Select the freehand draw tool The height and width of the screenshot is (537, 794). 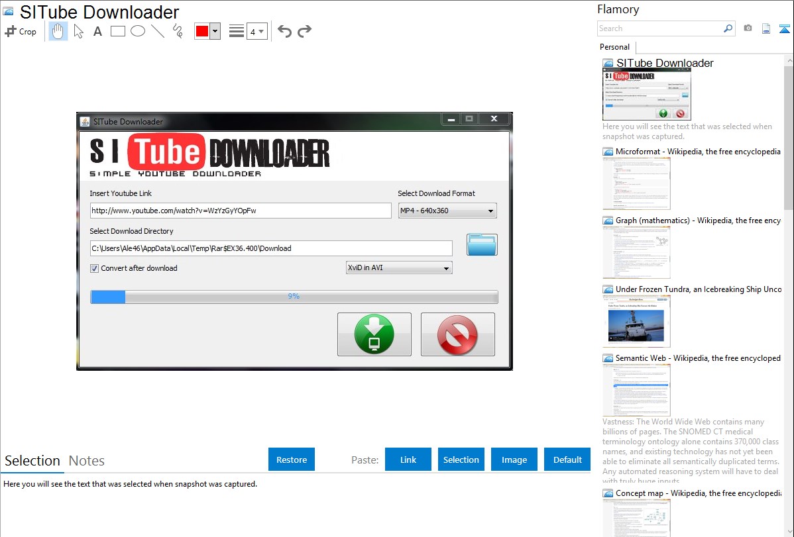pyautogui.click(x=178, y=31)
